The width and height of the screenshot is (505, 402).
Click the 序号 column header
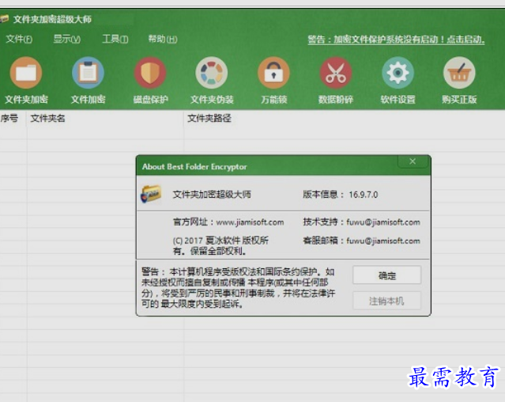tap(9, 119)
